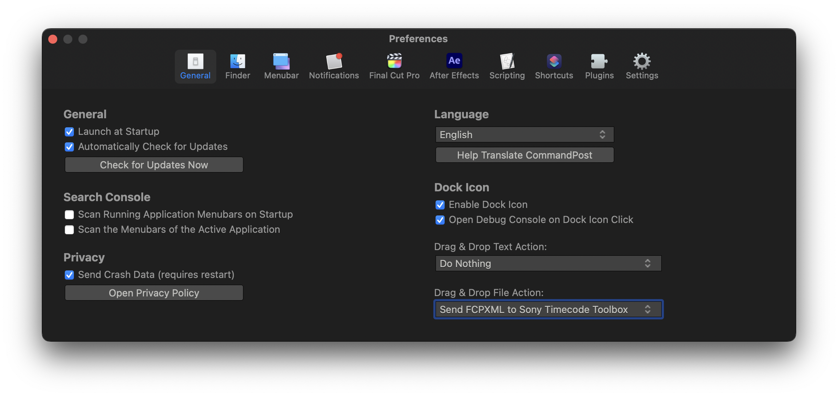Click the Plugins puzzle piece icon
Viewport: 838px width, 397px height.
coord(599,62)
